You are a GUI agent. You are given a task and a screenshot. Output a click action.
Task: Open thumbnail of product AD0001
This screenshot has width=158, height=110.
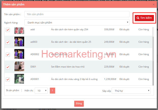(x=19, y=79)
